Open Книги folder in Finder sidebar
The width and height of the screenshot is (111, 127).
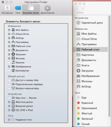[x=90, y=65]
